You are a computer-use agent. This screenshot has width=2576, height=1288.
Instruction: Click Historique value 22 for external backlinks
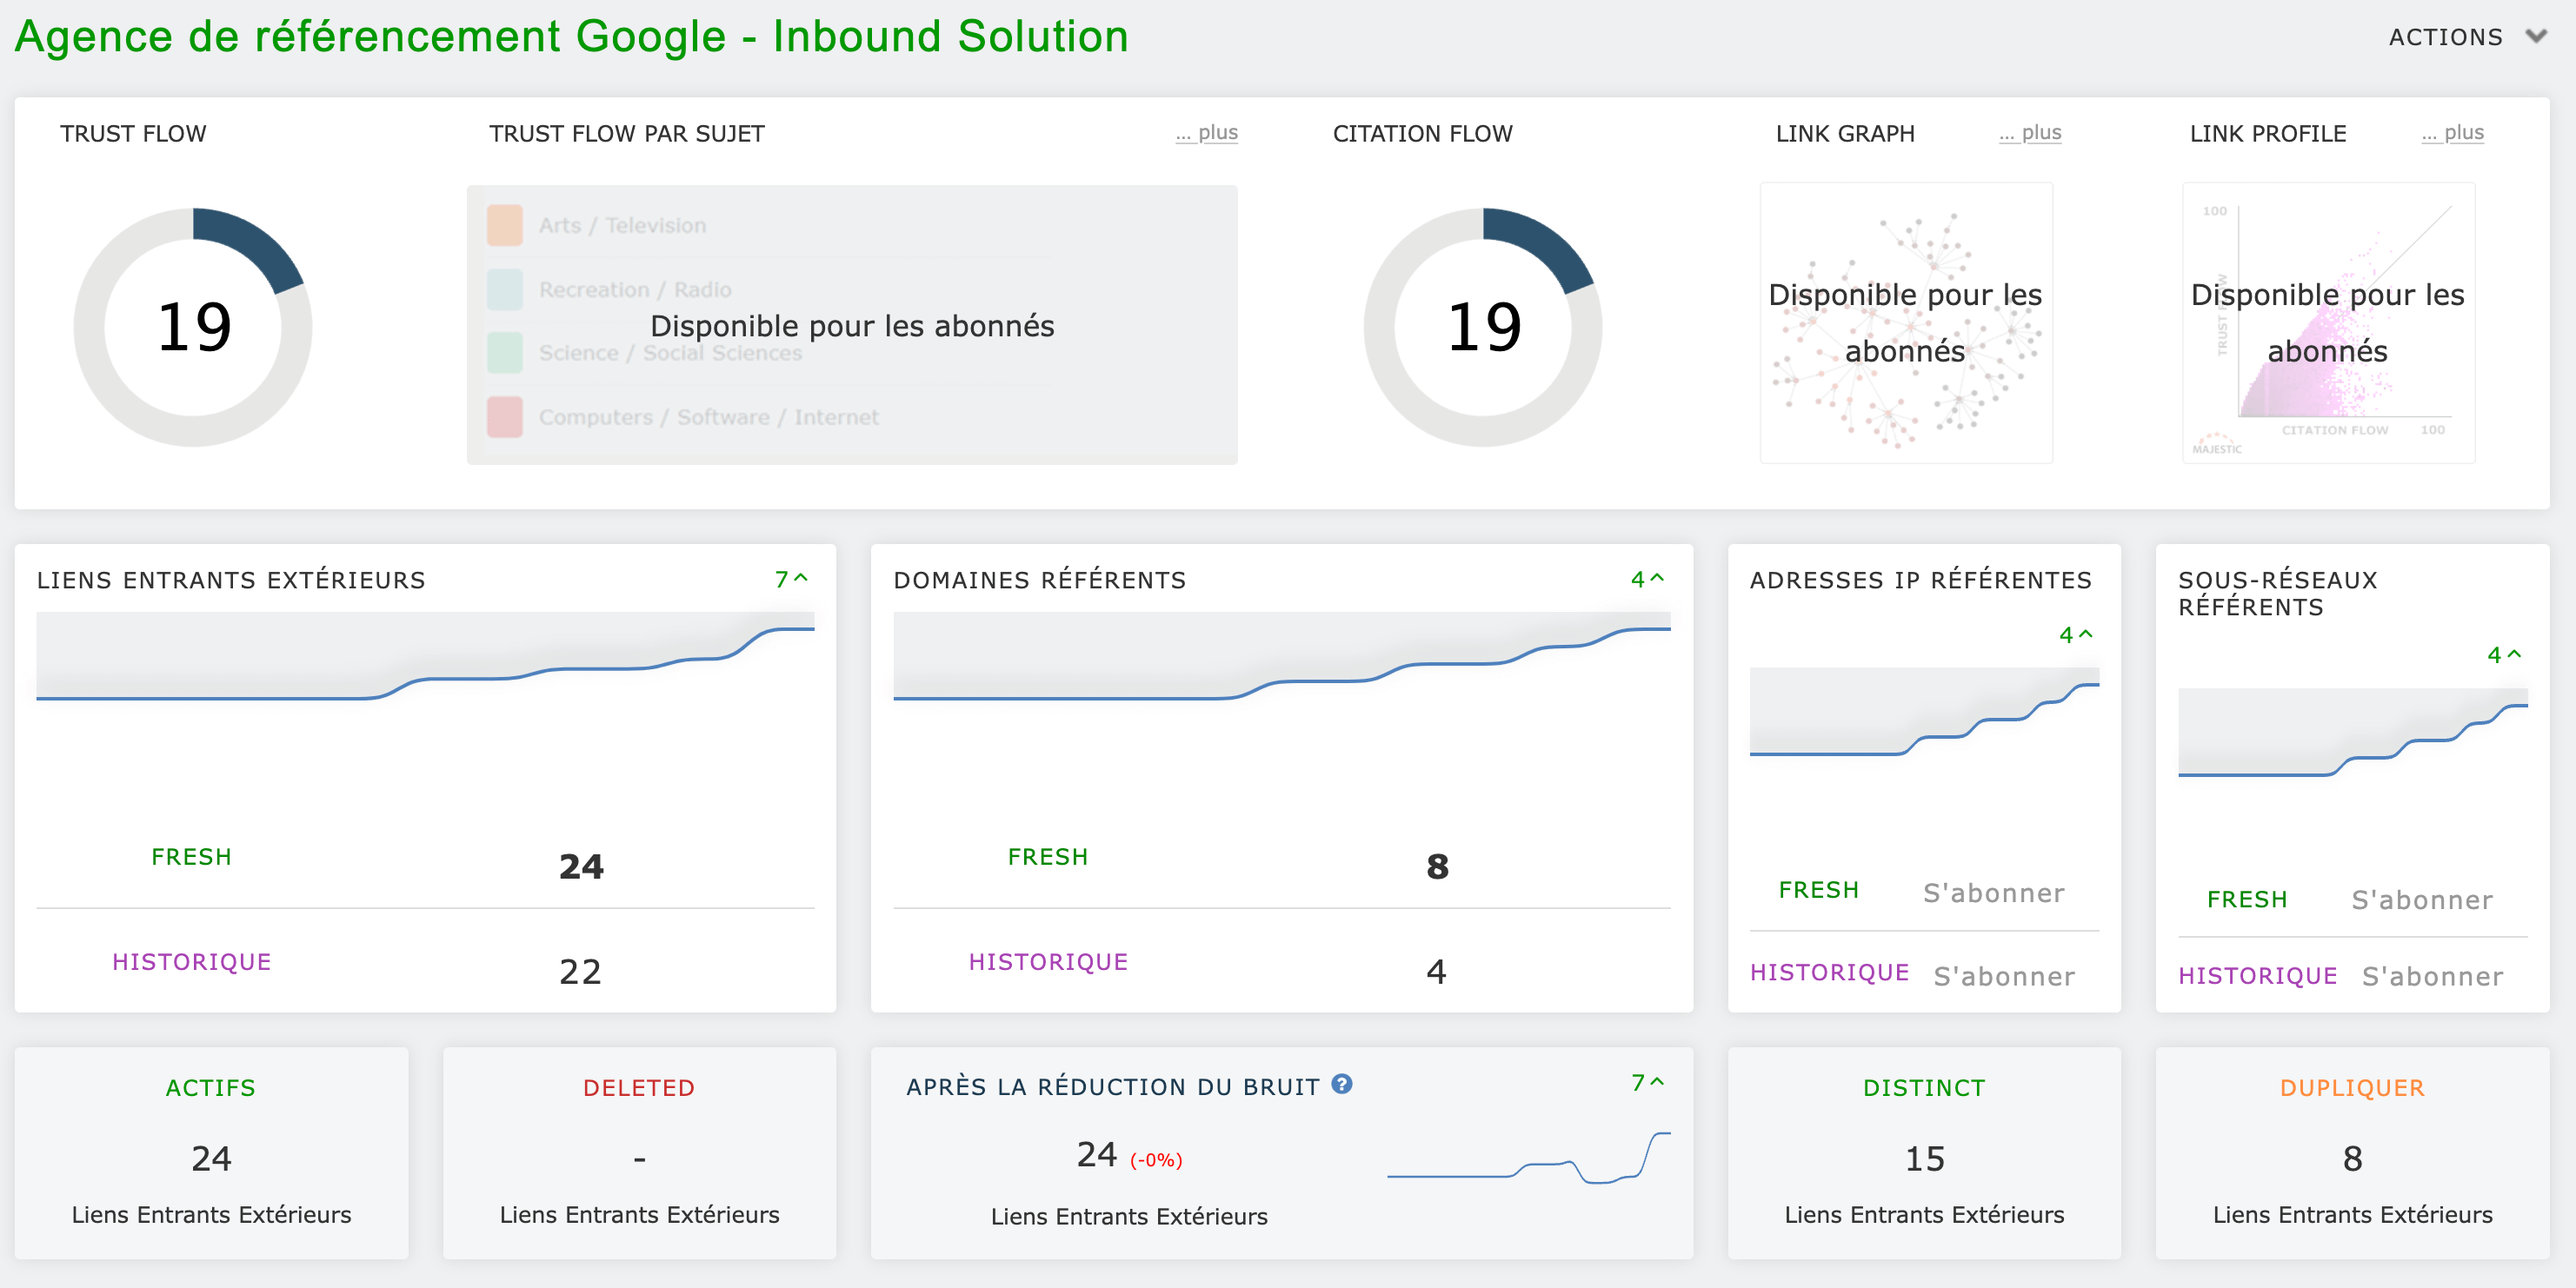coord(580,971)
